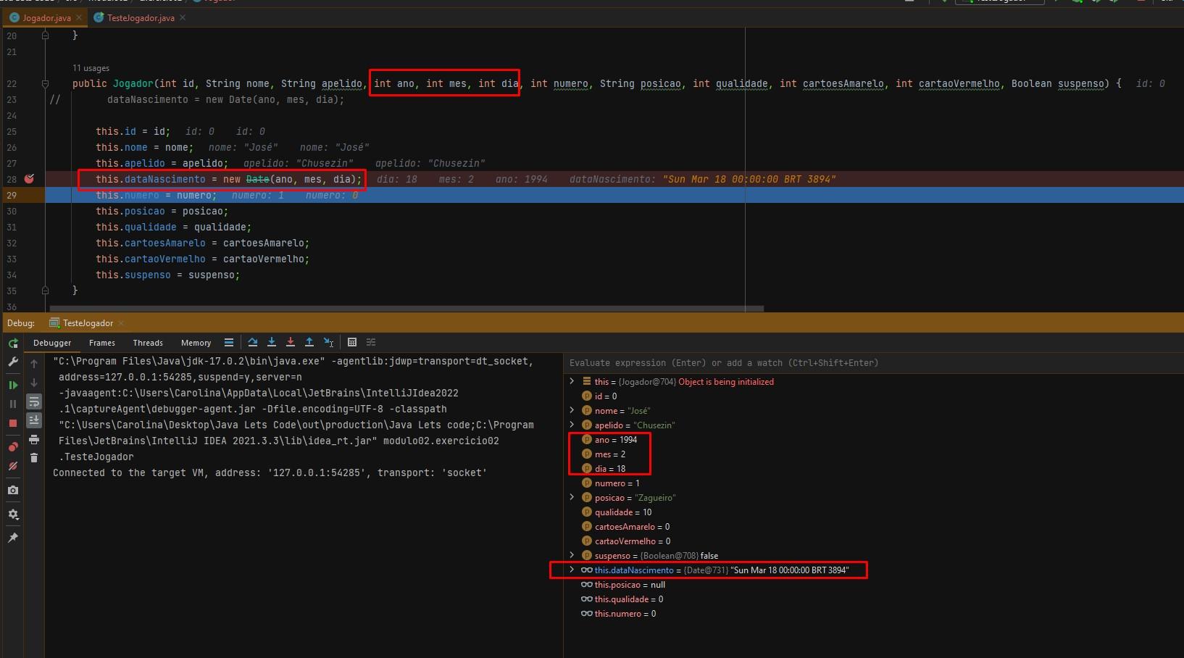Image resolution: width=1184 pixels, height=658 pixels.
Task: Select the 'cartoesAmarelo = 0' variable row
Action: pos(873,527)
